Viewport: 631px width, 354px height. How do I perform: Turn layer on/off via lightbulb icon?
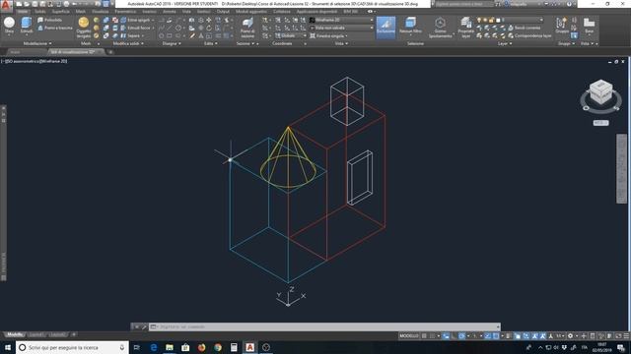tap(479, 20)
